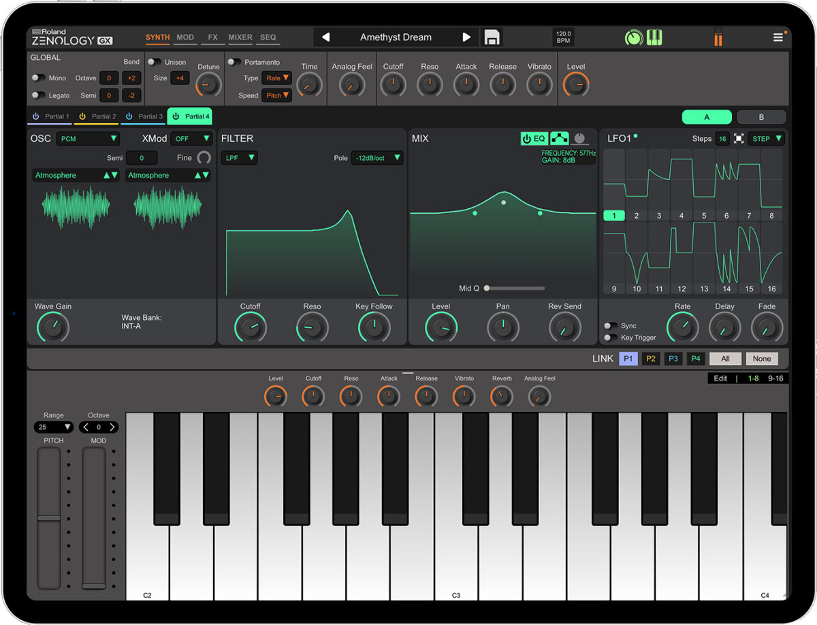Show LFO steps 9-16
This screenshot has width=817, height=625.
coord(775,379)
